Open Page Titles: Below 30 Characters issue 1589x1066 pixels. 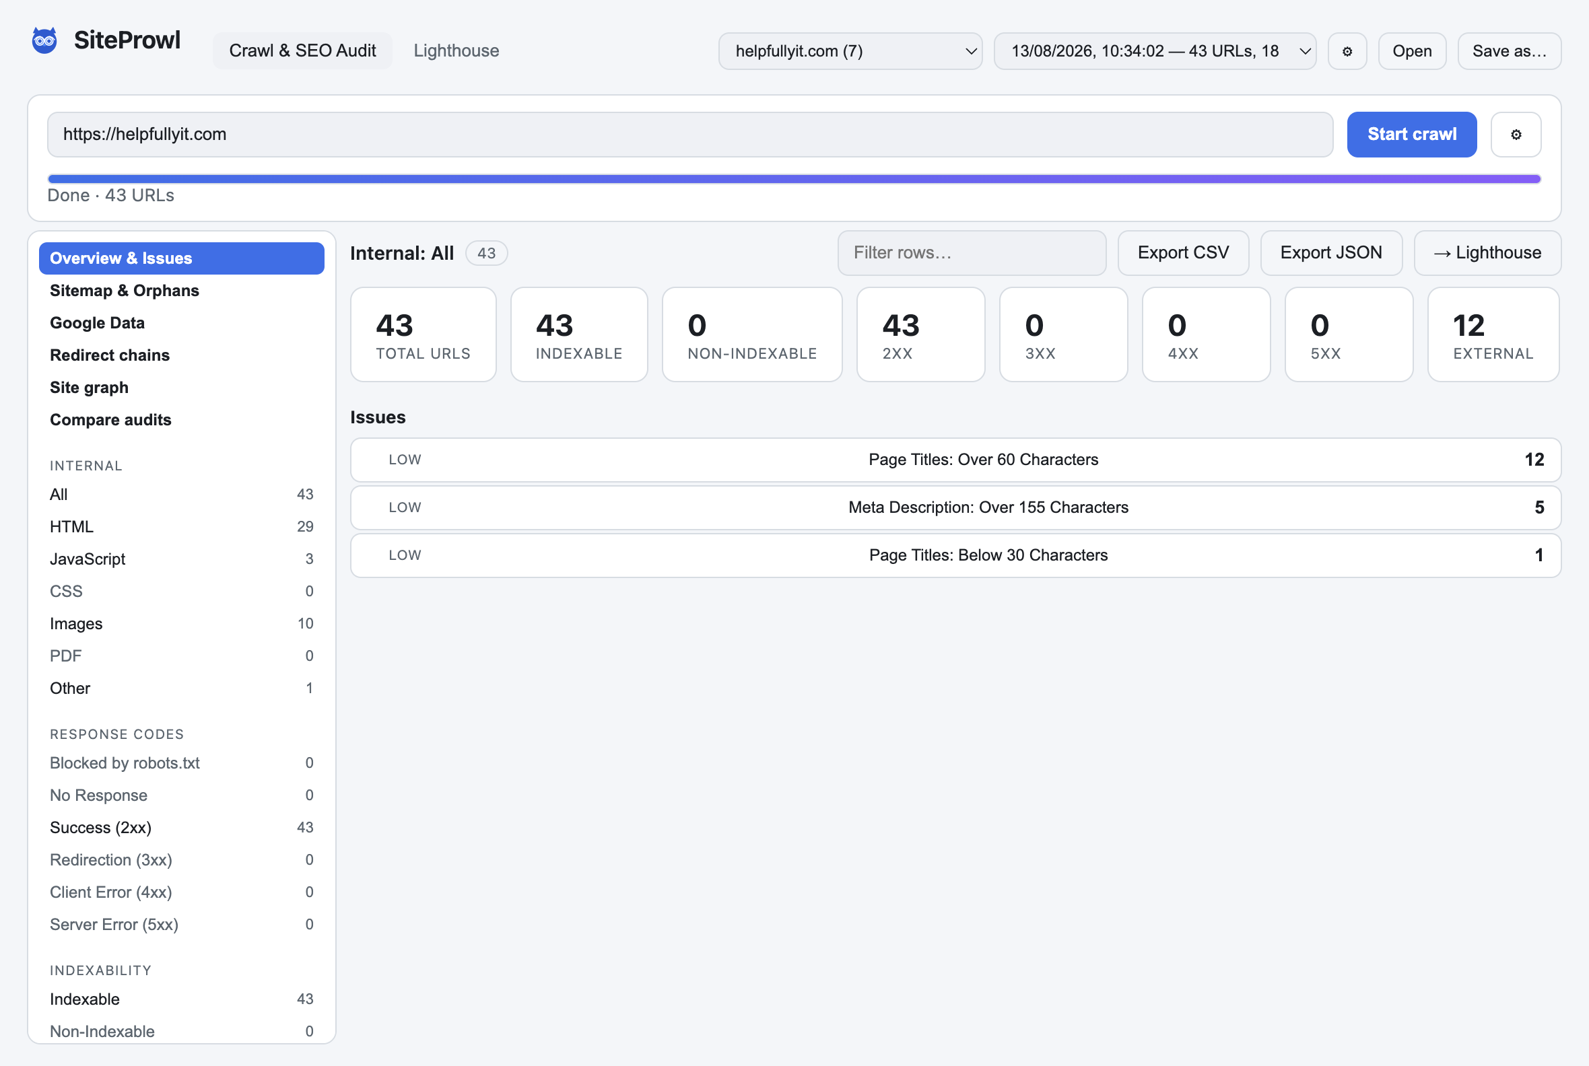pos(955,555)
